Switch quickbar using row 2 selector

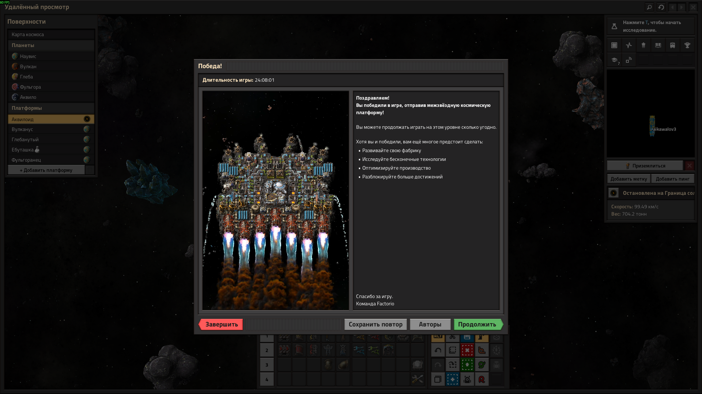point(267,350)
